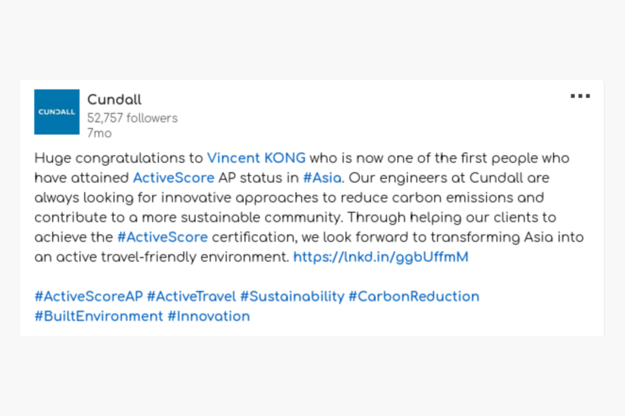Click the 52,757 followers text

[x=133, y=118]
